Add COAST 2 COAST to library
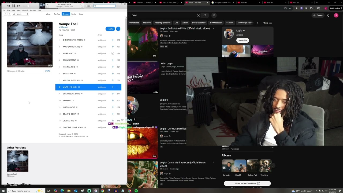This screenshot has height=193, width=343. [x=113, y=114]
